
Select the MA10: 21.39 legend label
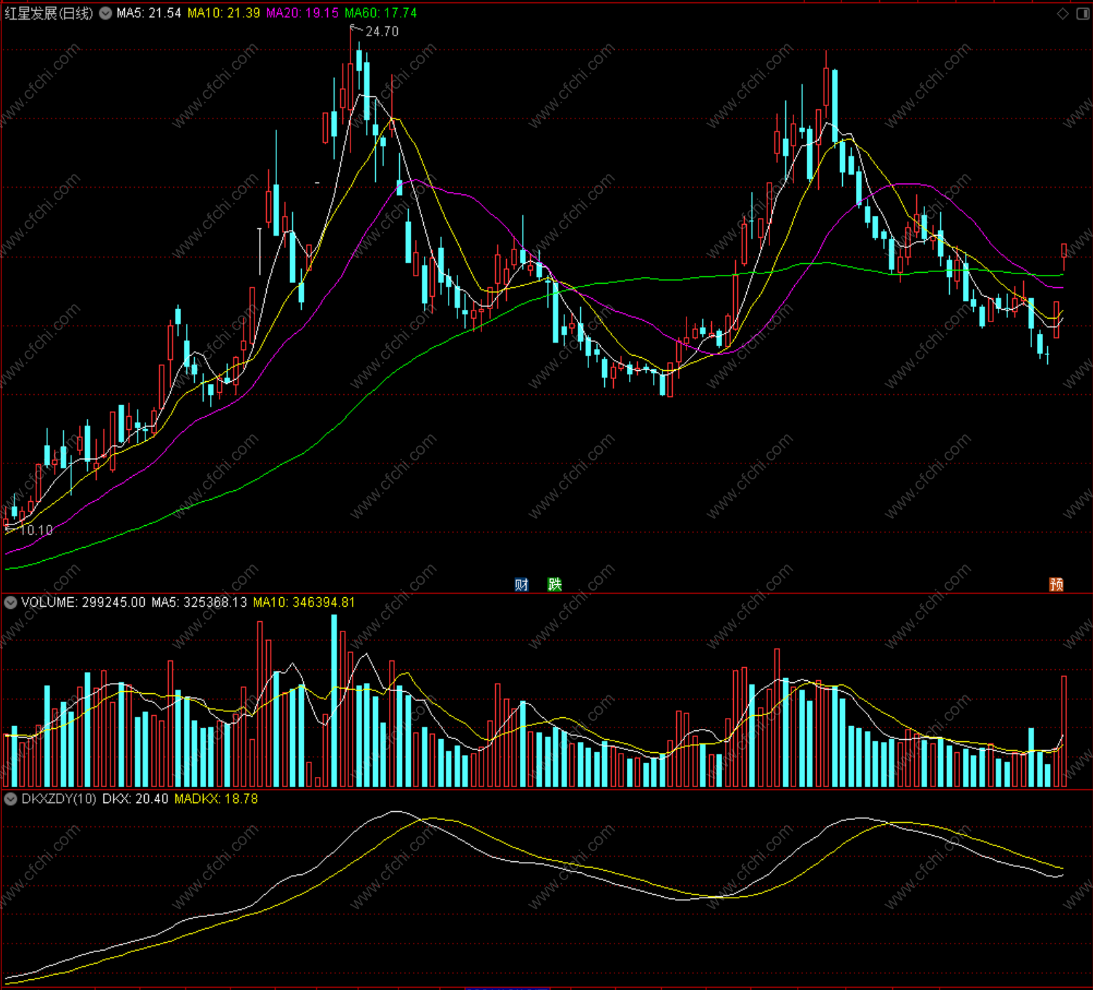[223, 13]
